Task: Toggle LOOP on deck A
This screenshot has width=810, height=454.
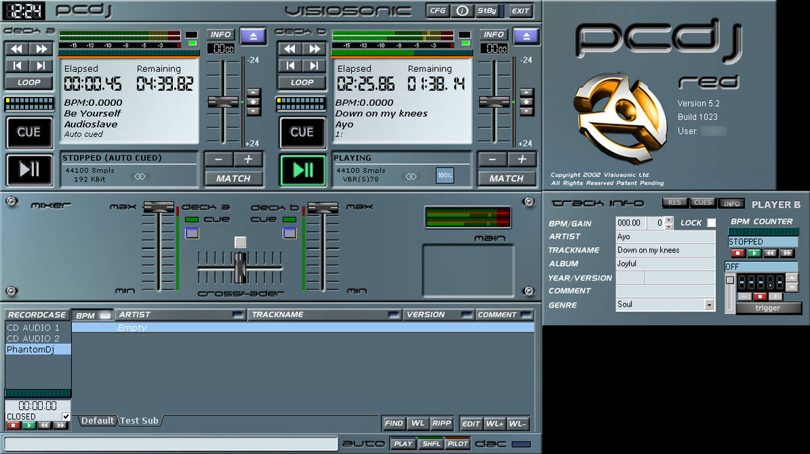Action: point(29,82)
